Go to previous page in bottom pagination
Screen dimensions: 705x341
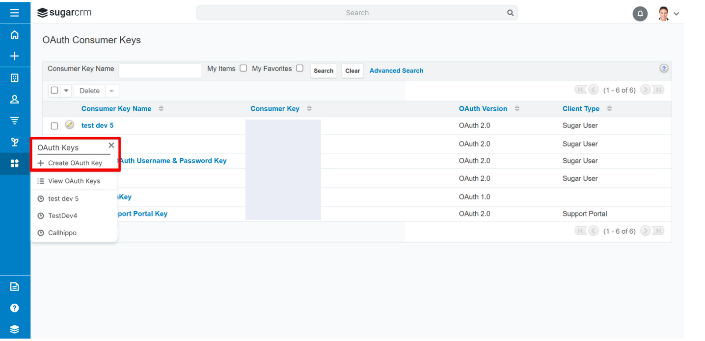[x=594, y=231]
